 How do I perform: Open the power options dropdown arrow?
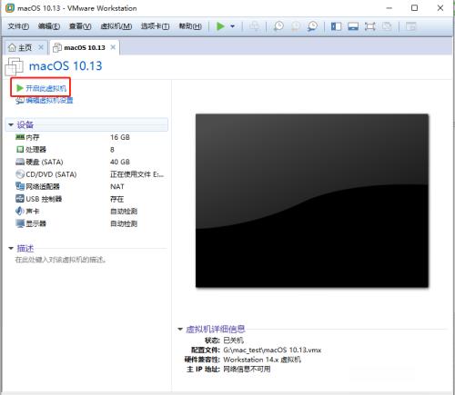click(x=233, y=26)
